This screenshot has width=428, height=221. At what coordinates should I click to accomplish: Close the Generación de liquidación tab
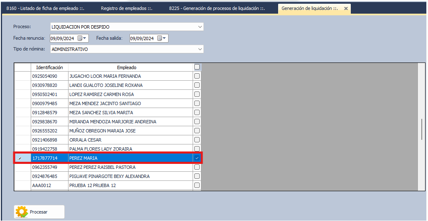click(x=346, y=9)
